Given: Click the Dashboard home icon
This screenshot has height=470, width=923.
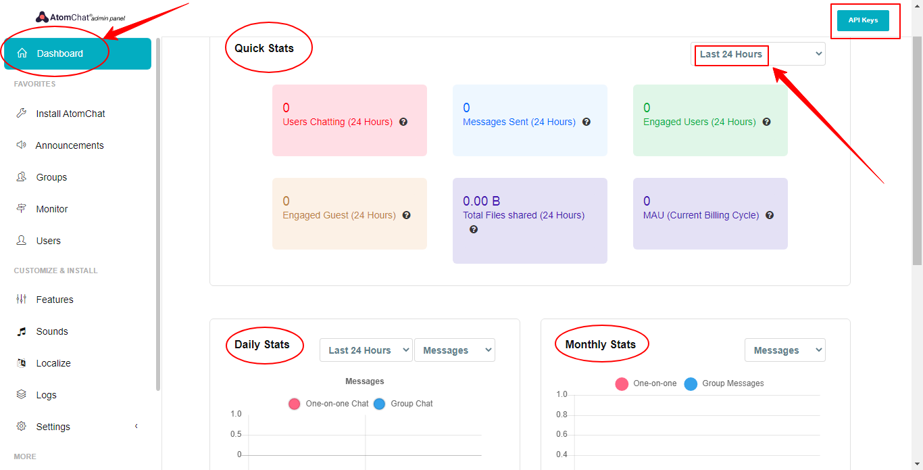Looking at the screenshot, I should coord(22,53).
